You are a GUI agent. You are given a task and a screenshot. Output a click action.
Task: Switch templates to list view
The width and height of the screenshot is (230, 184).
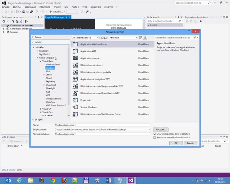(x=145, y=38)
